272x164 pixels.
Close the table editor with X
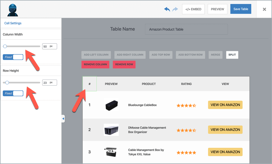coord(264,9)
